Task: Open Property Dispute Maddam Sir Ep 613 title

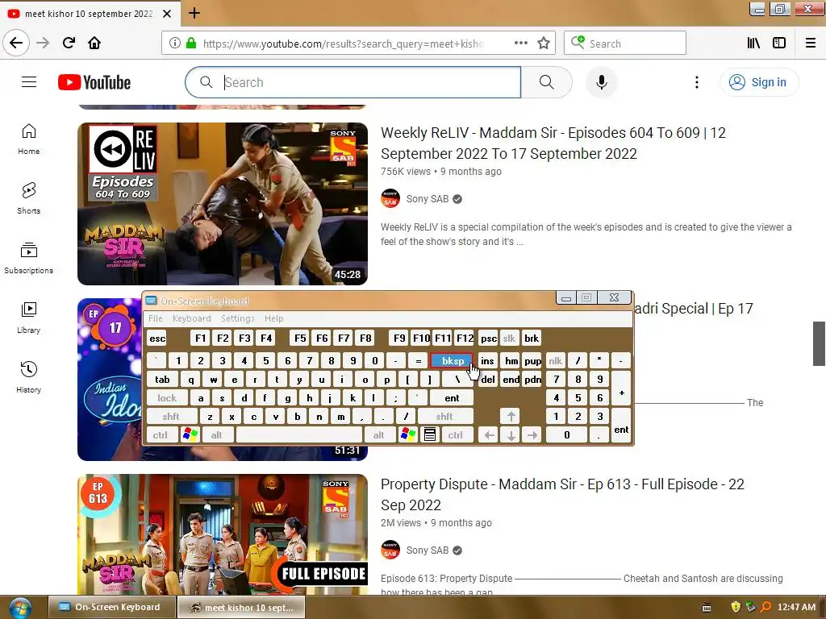Action: click(x=562, y=494)
